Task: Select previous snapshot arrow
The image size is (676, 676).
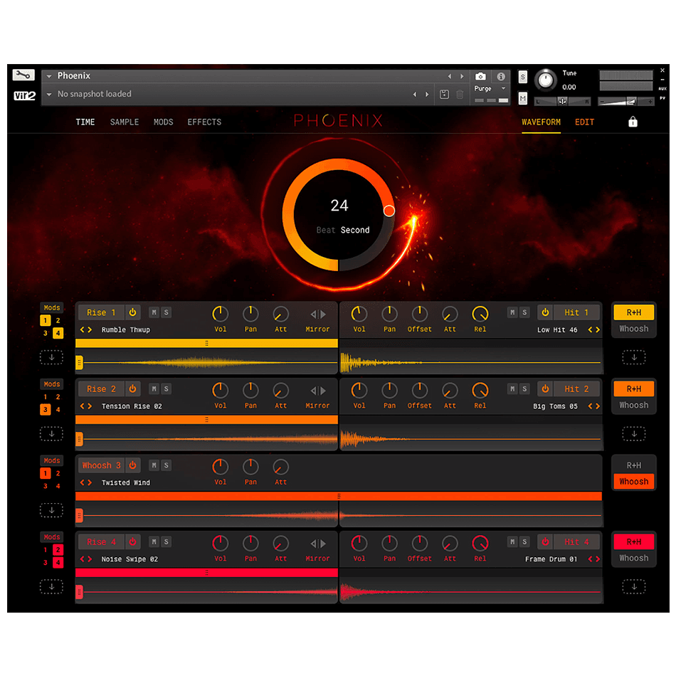Action: (x=415, y=95)
